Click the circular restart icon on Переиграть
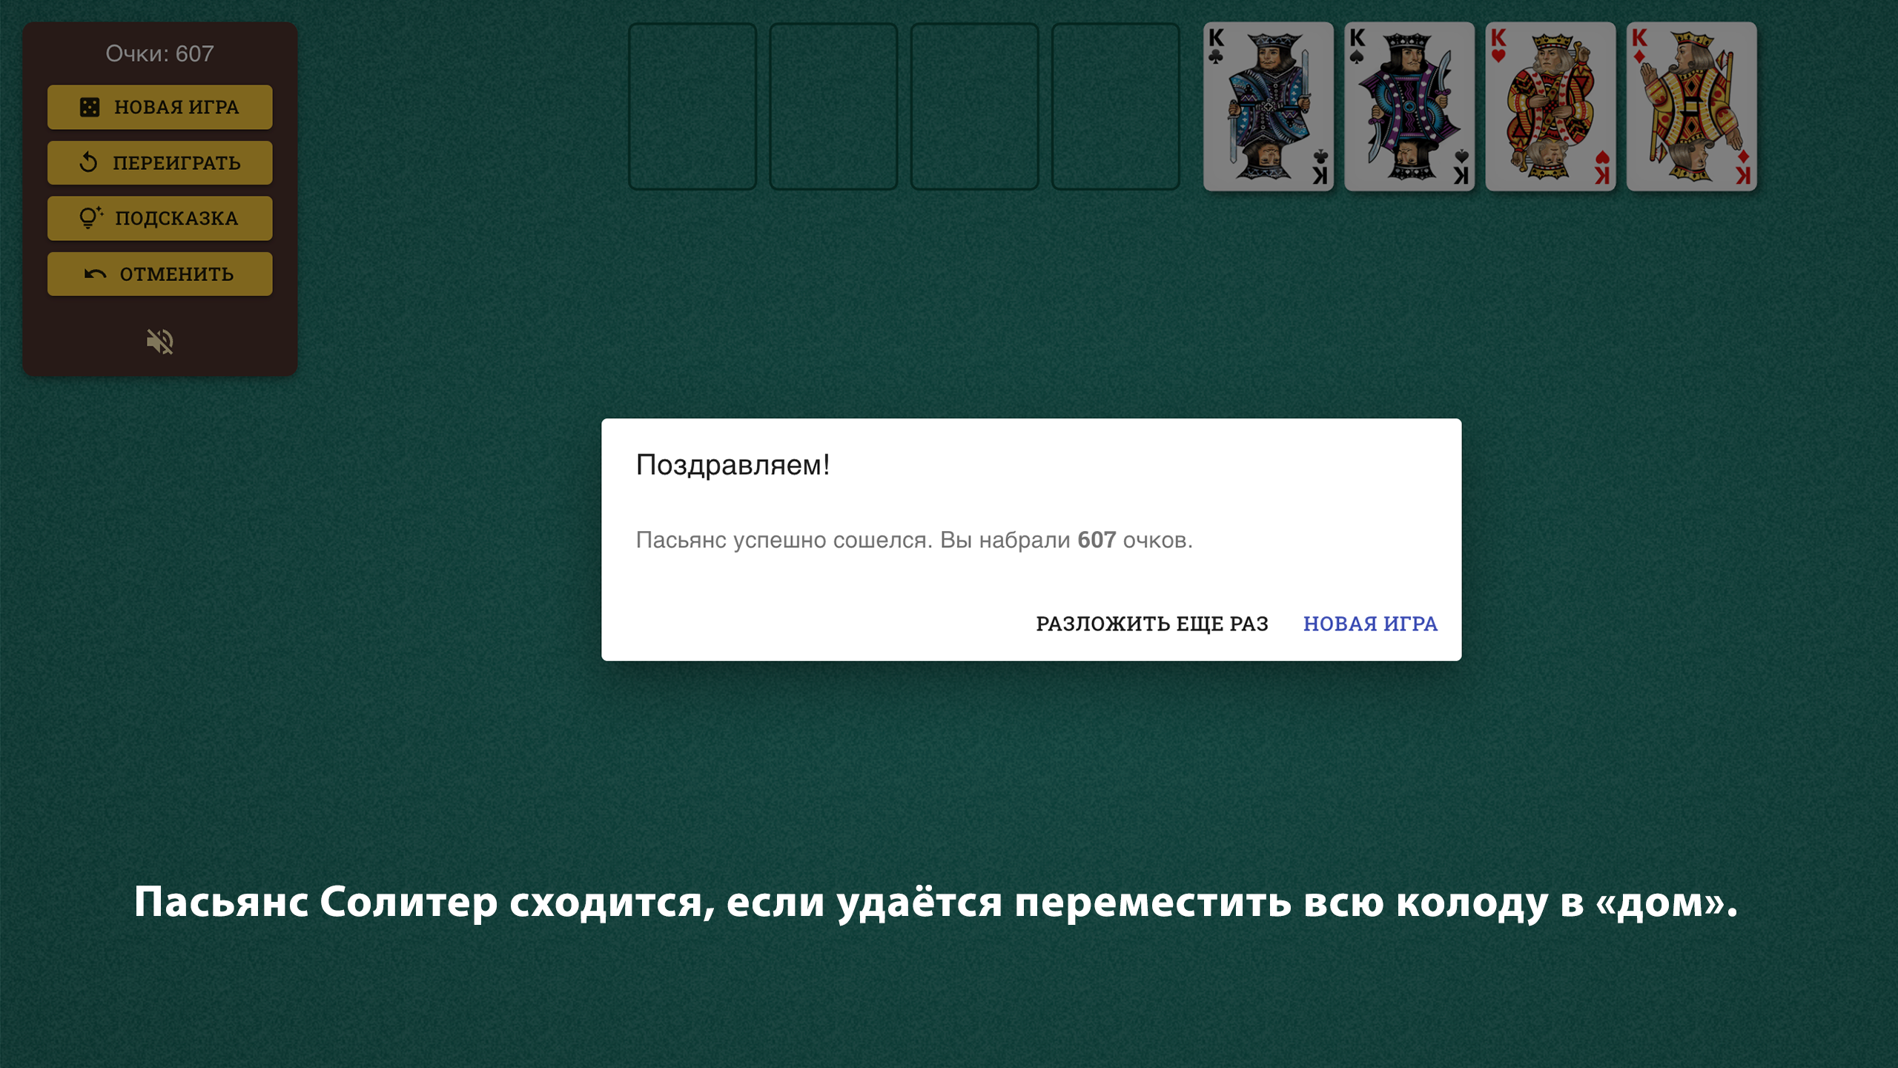This screenshot has height=1068, width=1898. click(89, 162)
